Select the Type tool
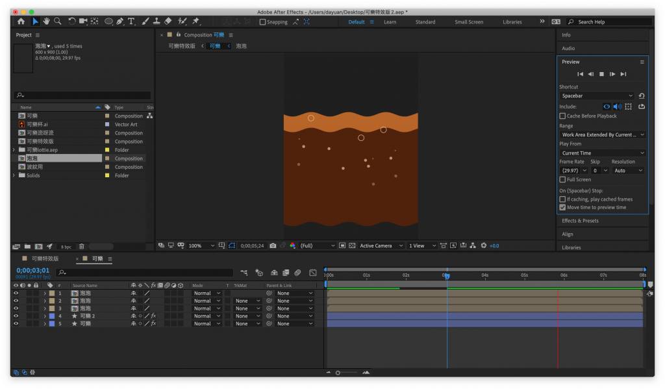Viewport: 665px width, 389px height. 131,21
